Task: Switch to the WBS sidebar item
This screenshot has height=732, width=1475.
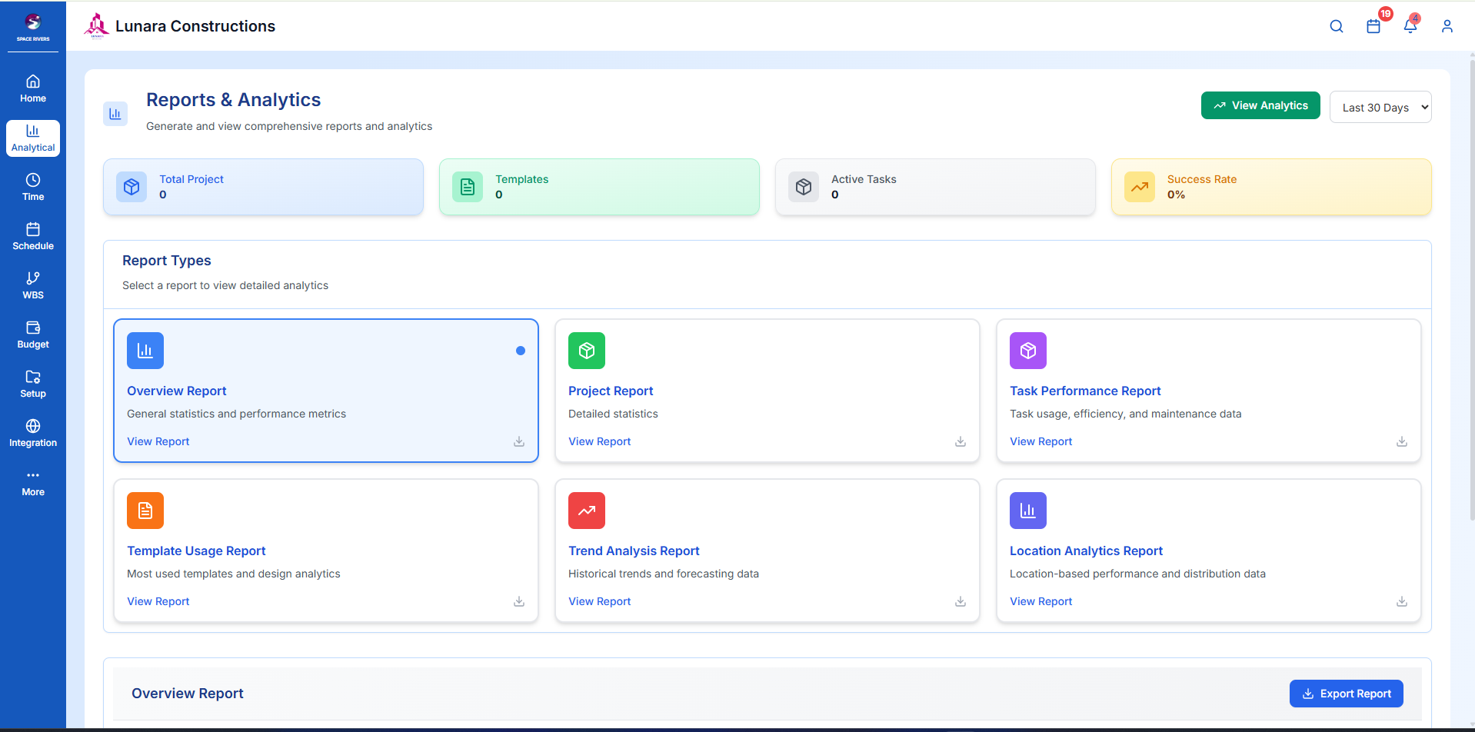Action: 33,286
